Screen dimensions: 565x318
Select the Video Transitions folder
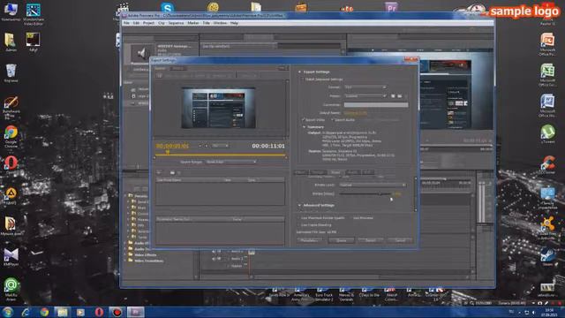point(148,261)
